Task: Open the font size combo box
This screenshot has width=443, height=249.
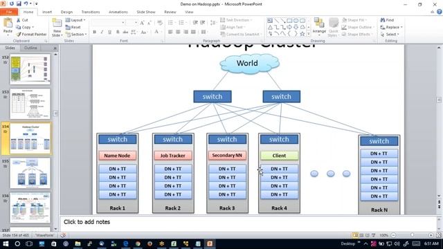Action: [132, 23]
